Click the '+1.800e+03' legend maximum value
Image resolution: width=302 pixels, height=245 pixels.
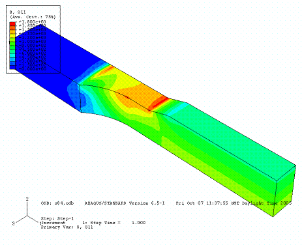[33, 22]
